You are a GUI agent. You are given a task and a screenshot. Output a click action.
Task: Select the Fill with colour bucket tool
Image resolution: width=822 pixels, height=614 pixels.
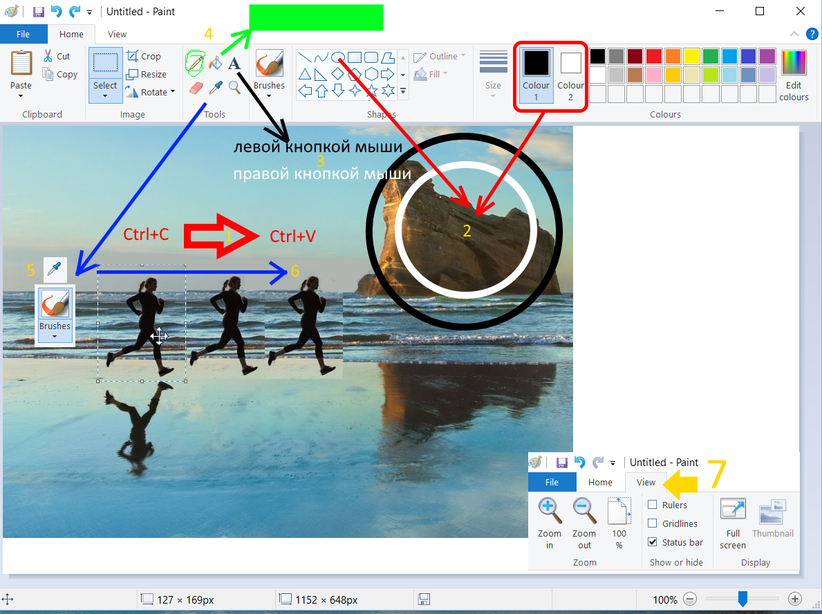216,64
